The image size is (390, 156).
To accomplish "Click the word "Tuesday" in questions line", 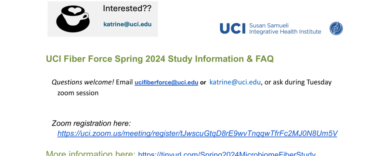I will coord(319,82).
